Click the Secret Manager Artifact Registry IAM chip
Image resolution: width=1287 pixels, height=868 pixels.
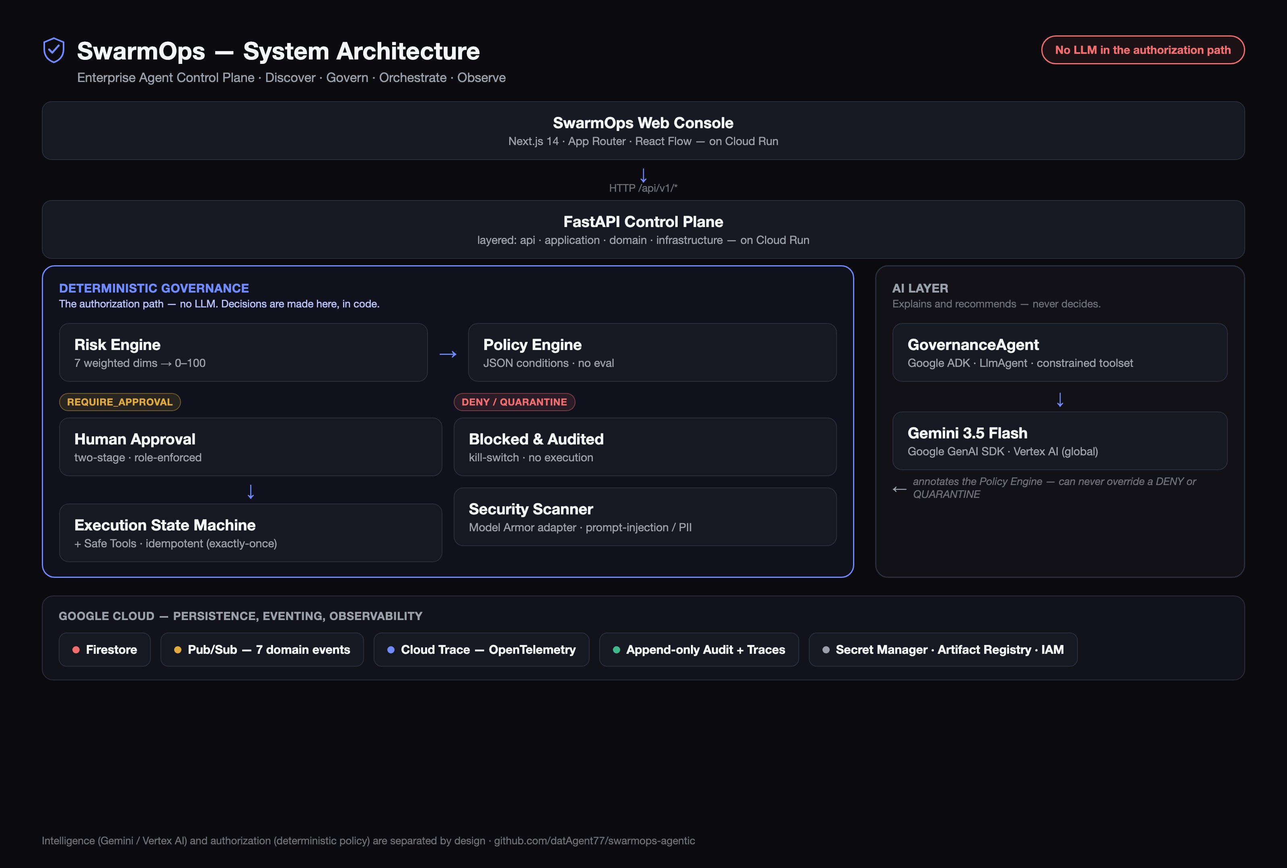[943, 649]
